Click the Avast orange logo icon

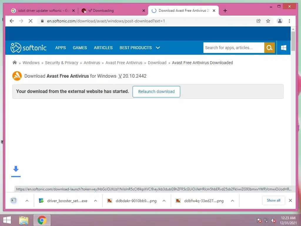point(17,76)
